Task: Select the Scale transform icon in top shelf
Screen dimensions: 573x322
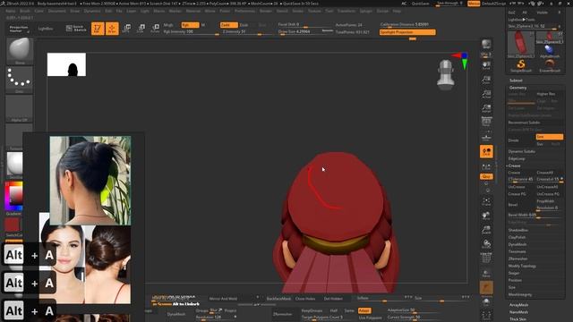Action: (141, 29)
